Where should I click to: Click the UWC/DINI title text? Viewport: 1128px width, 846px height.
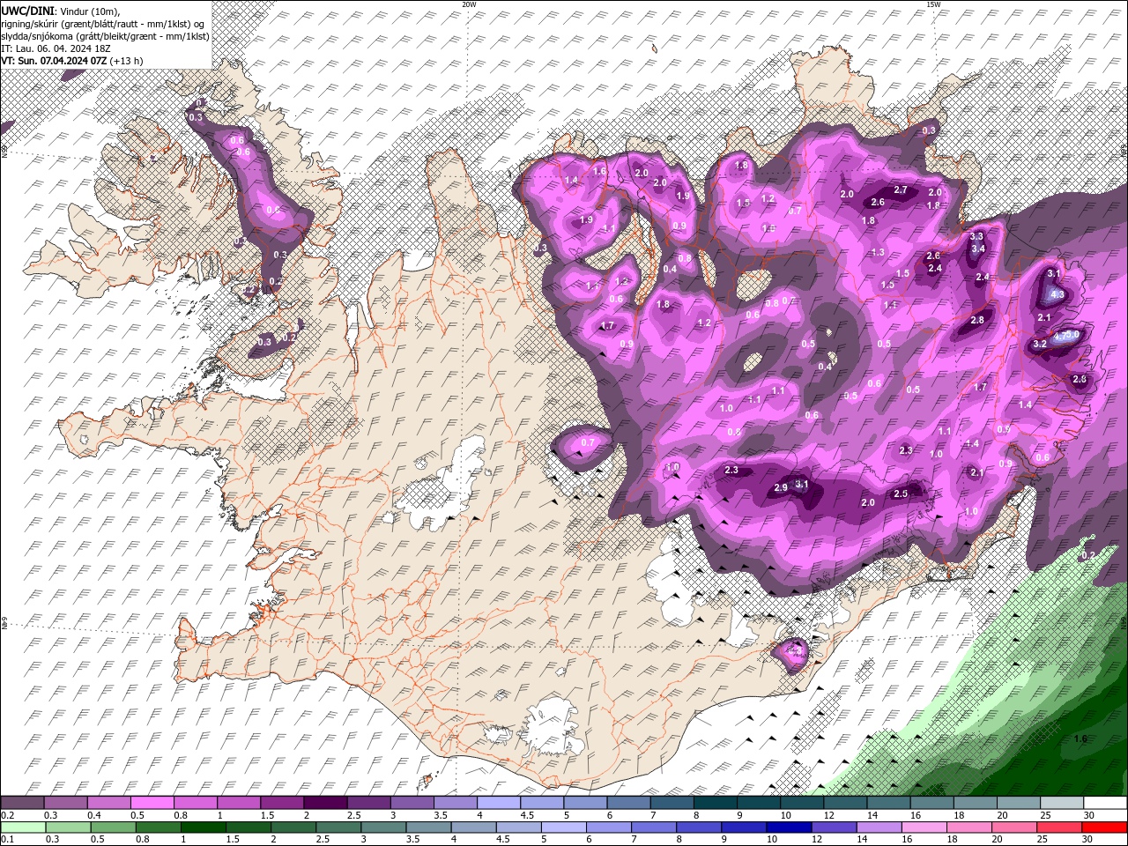[28, 10]
